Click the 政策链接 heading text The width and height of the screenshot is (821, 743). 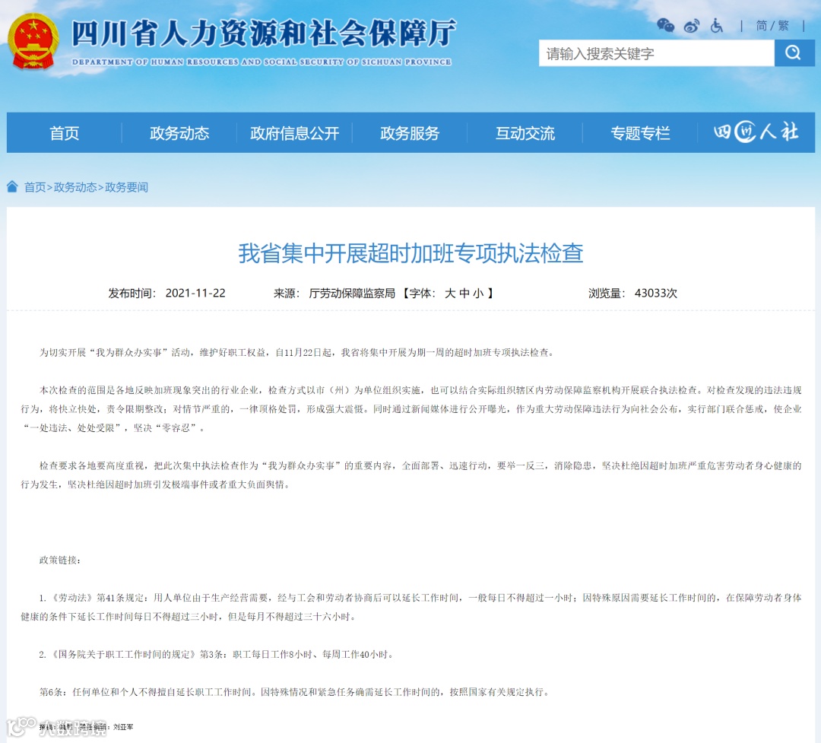60,560
